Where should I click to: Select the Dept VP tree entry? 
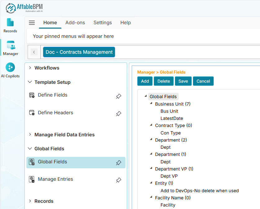(x=169, y=176)
